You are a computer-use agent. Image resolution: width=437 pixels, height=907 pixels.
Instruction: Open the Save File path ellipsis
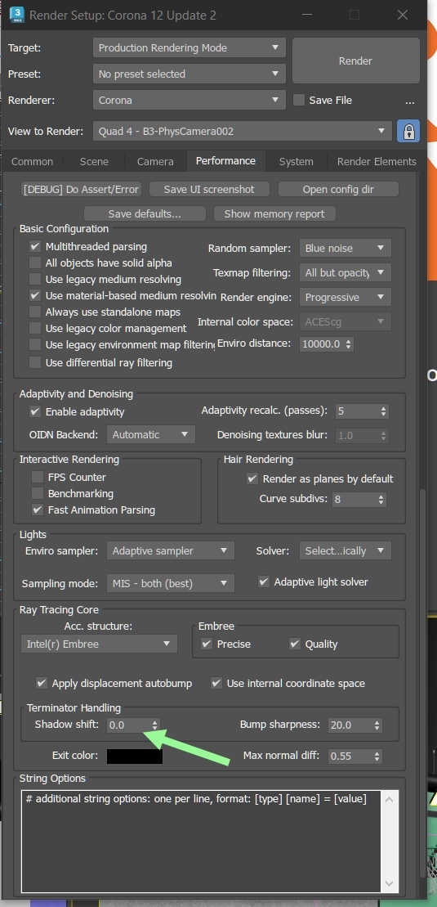[410, 101]
